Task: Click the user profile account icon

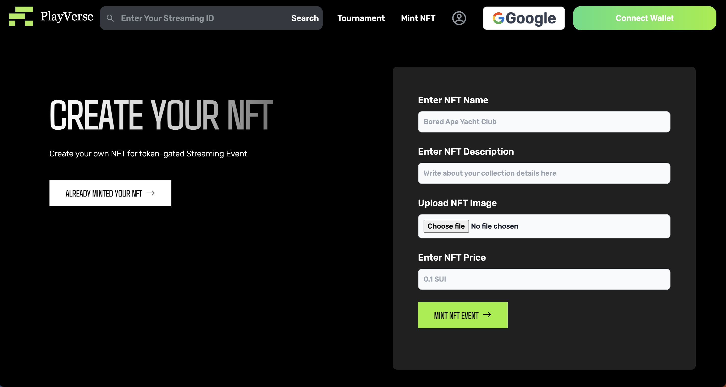Action: (459, 18)
